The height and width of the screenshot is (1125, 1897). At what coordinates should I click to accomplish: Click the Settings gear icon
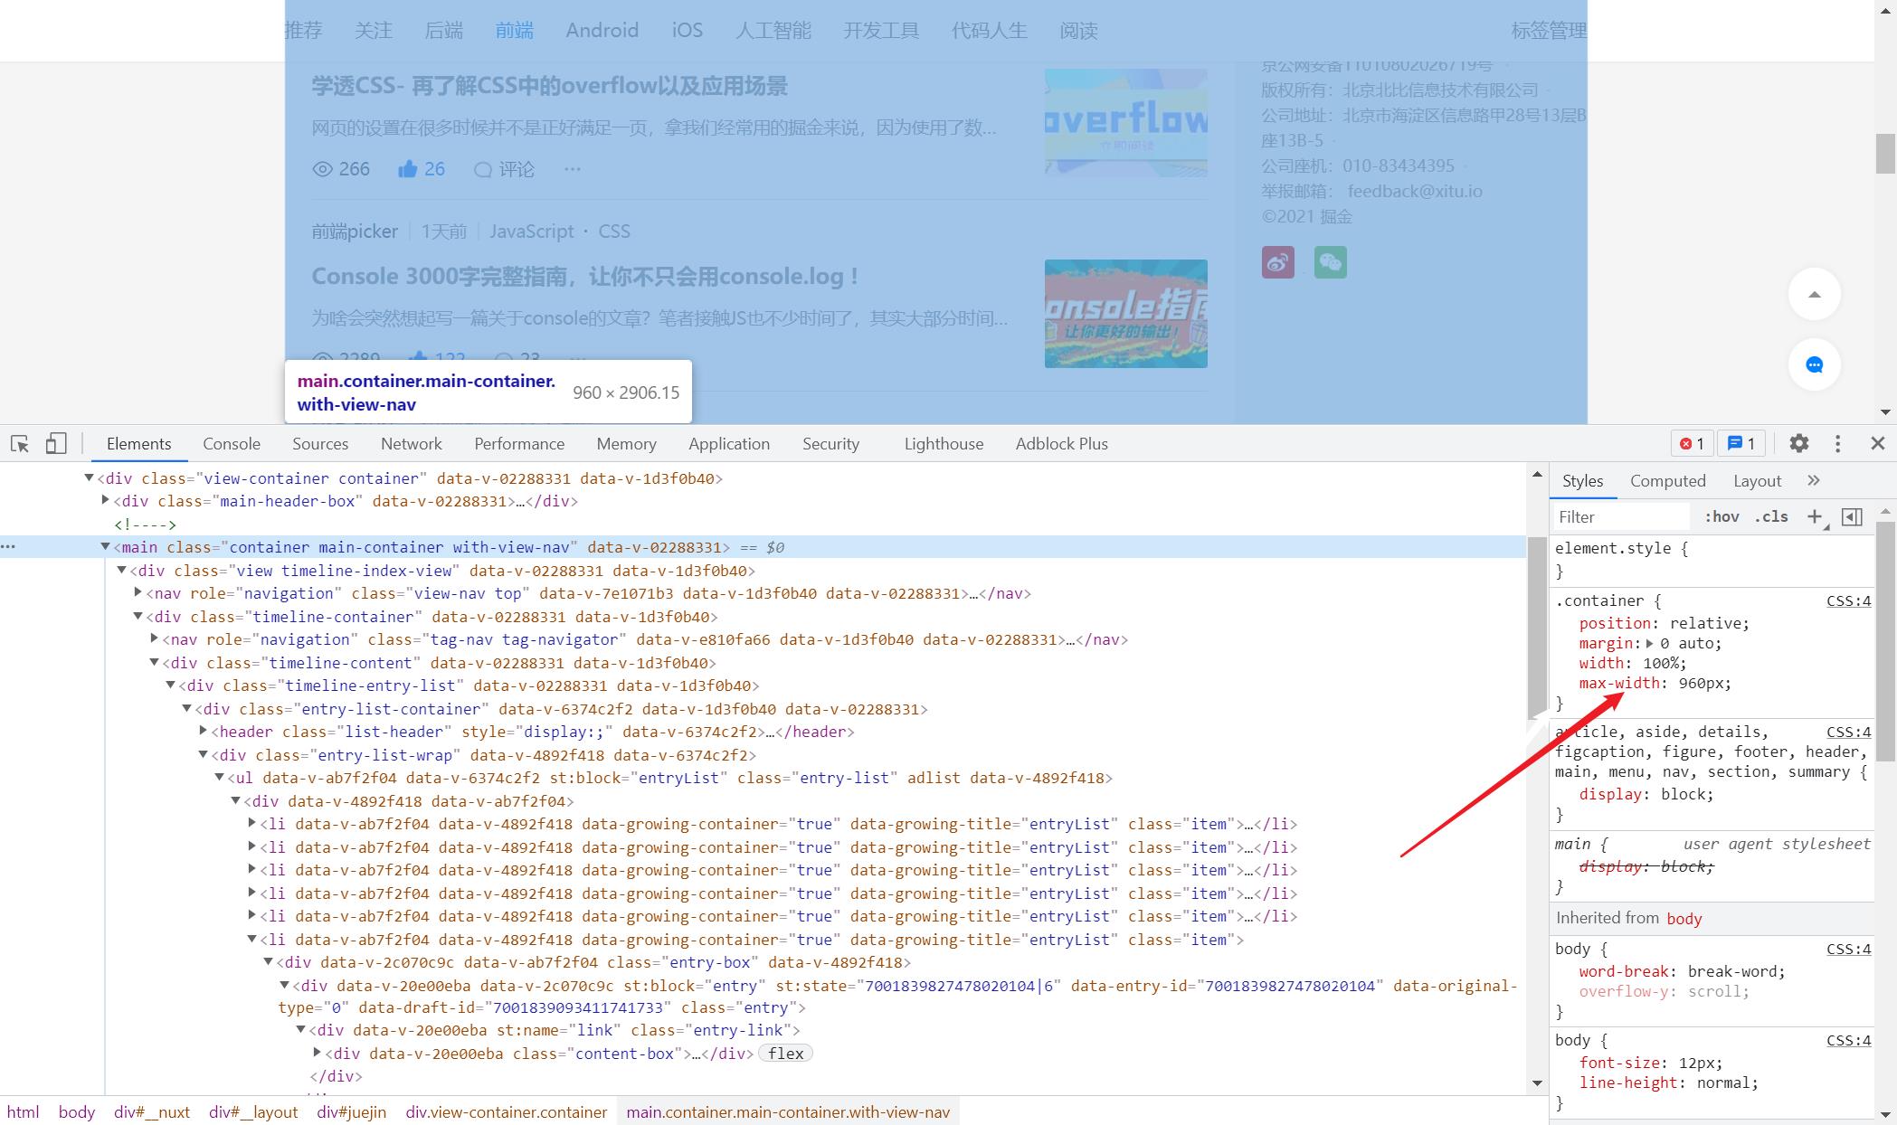click(x=1799, y=443)
